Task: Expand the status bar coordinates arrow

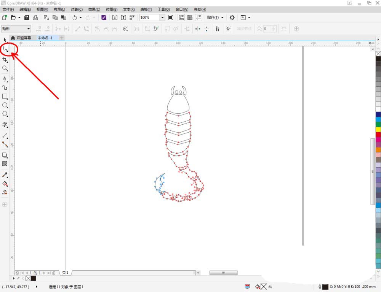Action: tap(37, 287)
